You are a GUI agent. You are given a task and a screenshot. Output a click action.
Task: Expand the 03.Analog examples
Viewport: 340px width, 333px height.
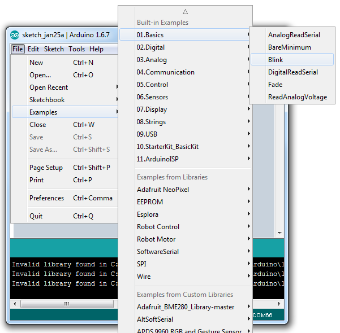[x=185, y=59]
